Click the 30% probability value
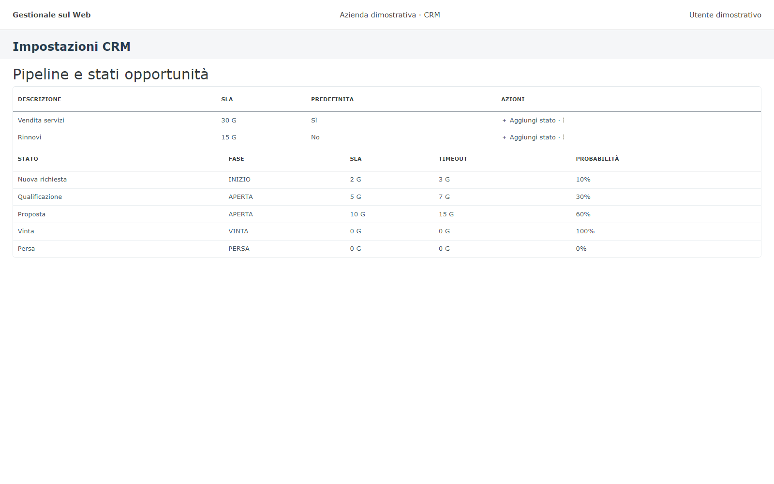774x484 pixels. (583, 197)
